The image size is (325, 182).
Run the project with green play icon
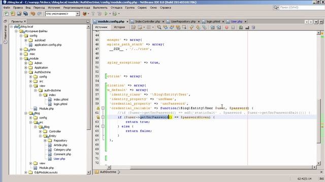pyautogui.click(x=106, y=14)
